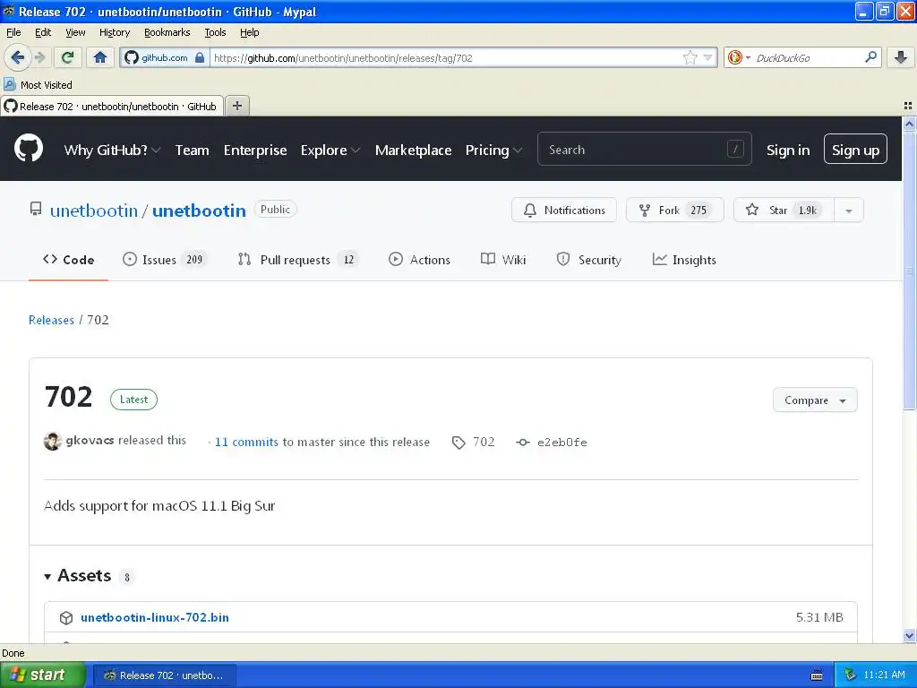
Task: Click the slash shortcut icon in Search
Action: point(735,150)
